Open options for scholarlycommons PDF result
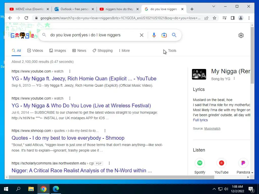Viewport: 259px width, 194px height. [109, 163]
